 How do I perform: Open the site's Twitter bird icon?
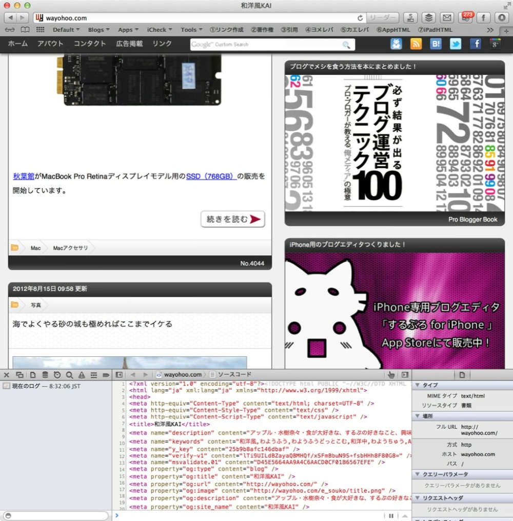456,44
